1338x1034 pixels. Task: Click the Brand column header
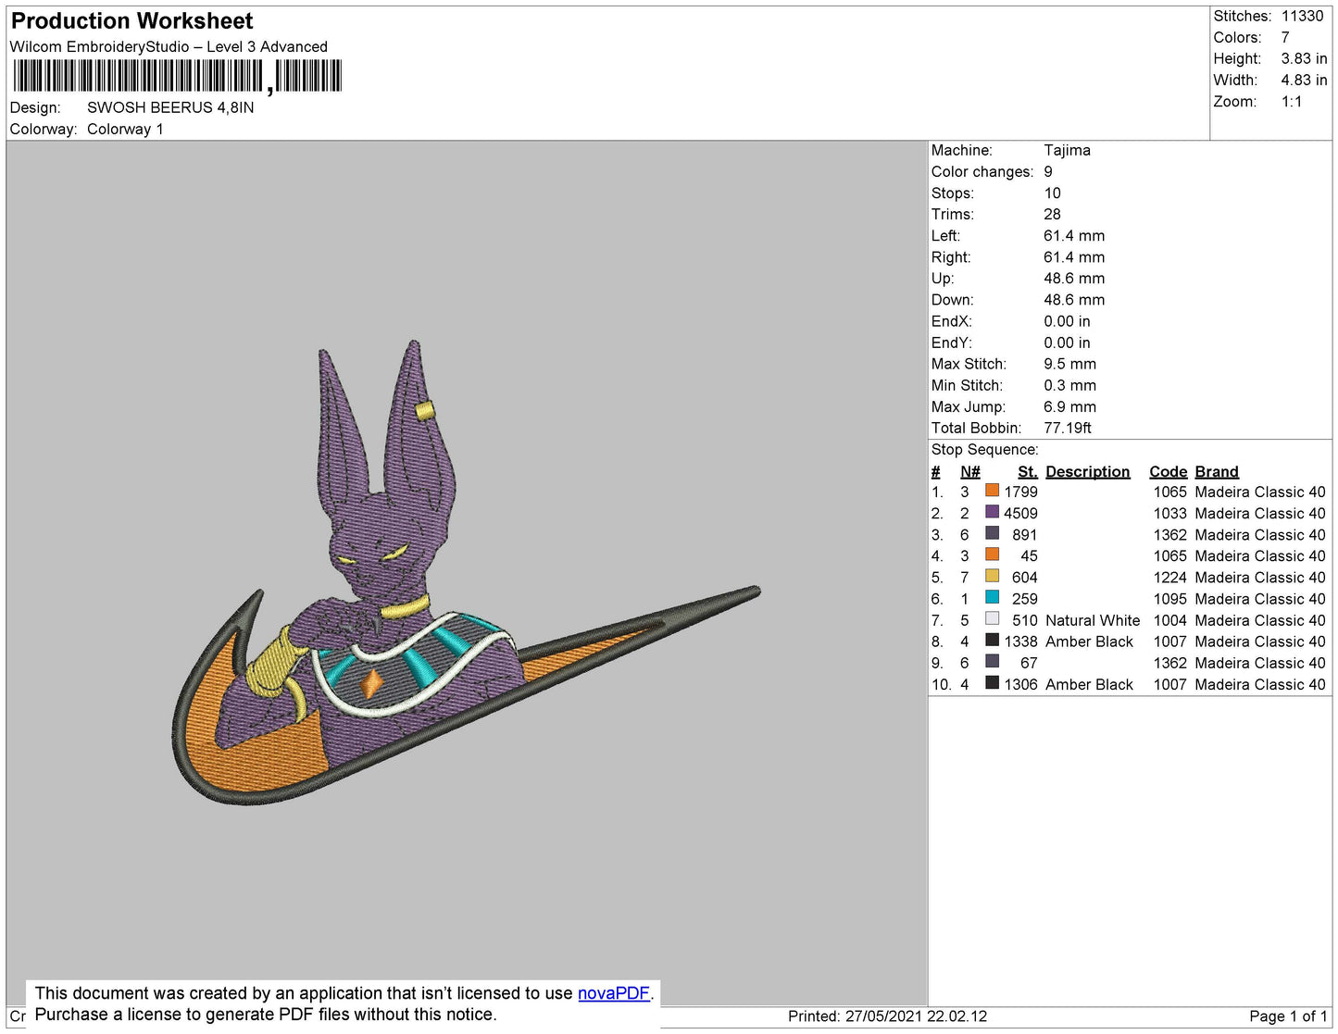[x=1216, y=471]
